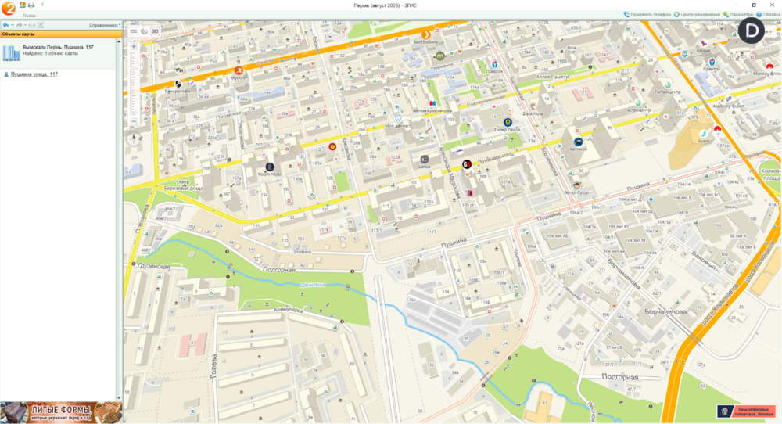The image size is (782, 424).
Task: Click the compass north orientation control
Action: click(x=135, y=139)
